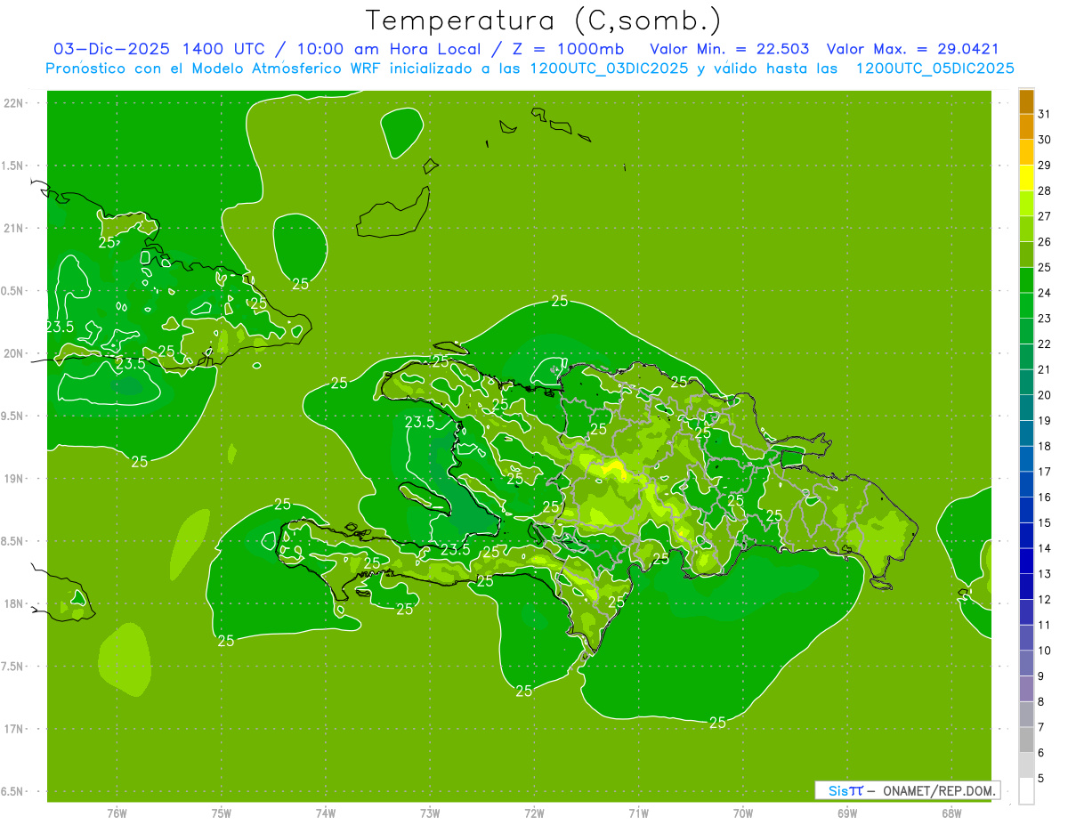1068x825 pixels.
Task: Click the 72W longitude tick label
Action: [534, 813]
